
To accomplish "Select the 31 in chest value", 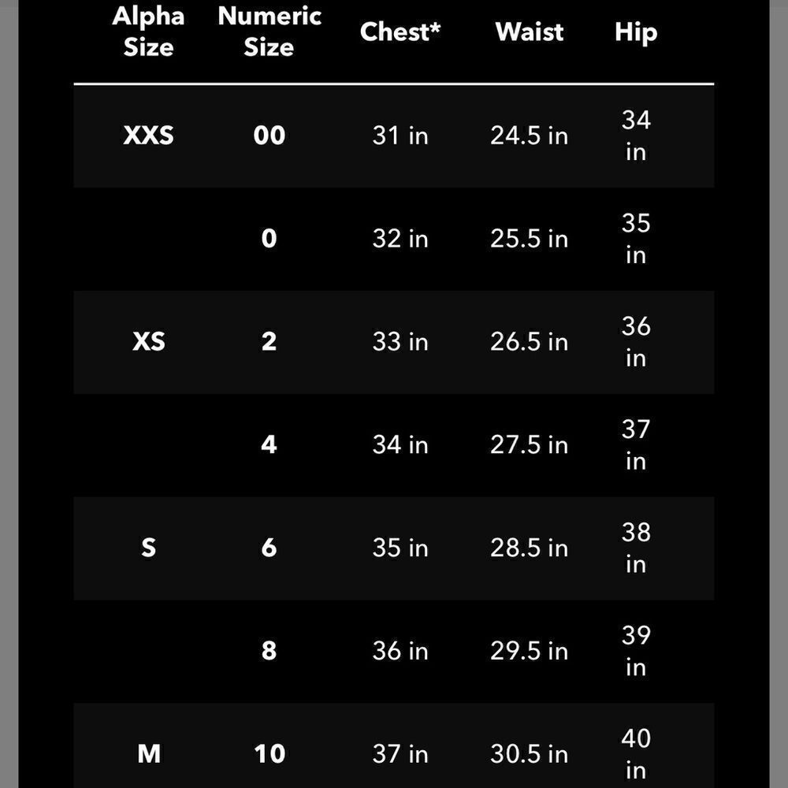I will (x=400, y=136).
